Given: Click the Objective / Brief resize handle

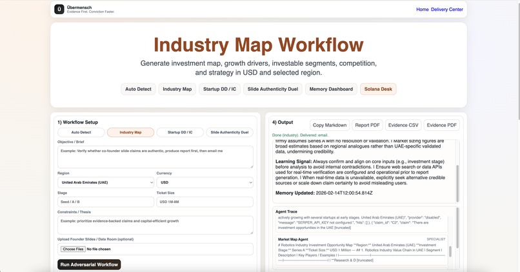Looking at the screenshot, I should point(252,166).
